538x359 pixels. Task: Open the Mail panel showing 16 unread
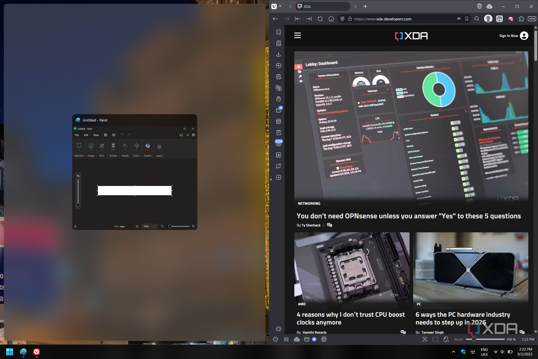[x=278, y=110]
